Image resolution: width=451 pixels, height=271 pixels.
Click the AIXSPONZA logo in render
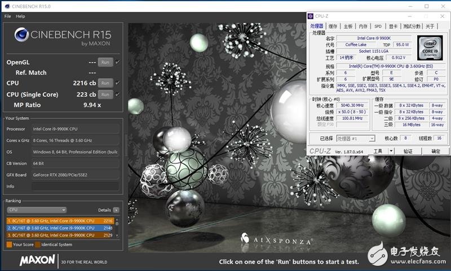point(277,239)
